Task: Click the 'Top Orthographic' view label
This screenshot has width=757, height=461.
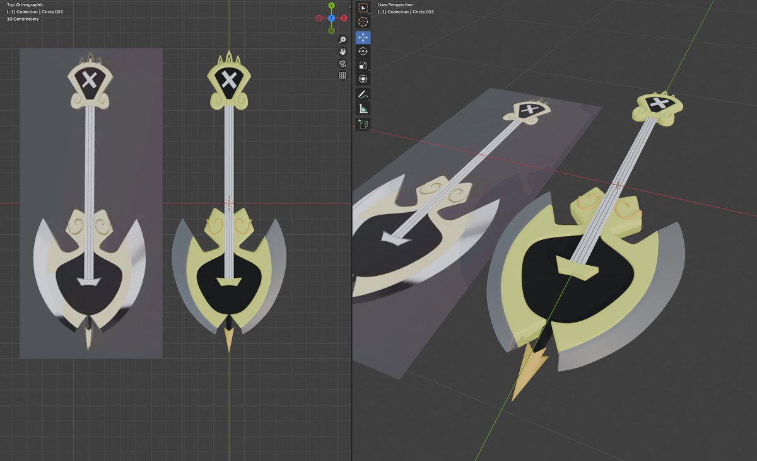Action: (25, 5)
